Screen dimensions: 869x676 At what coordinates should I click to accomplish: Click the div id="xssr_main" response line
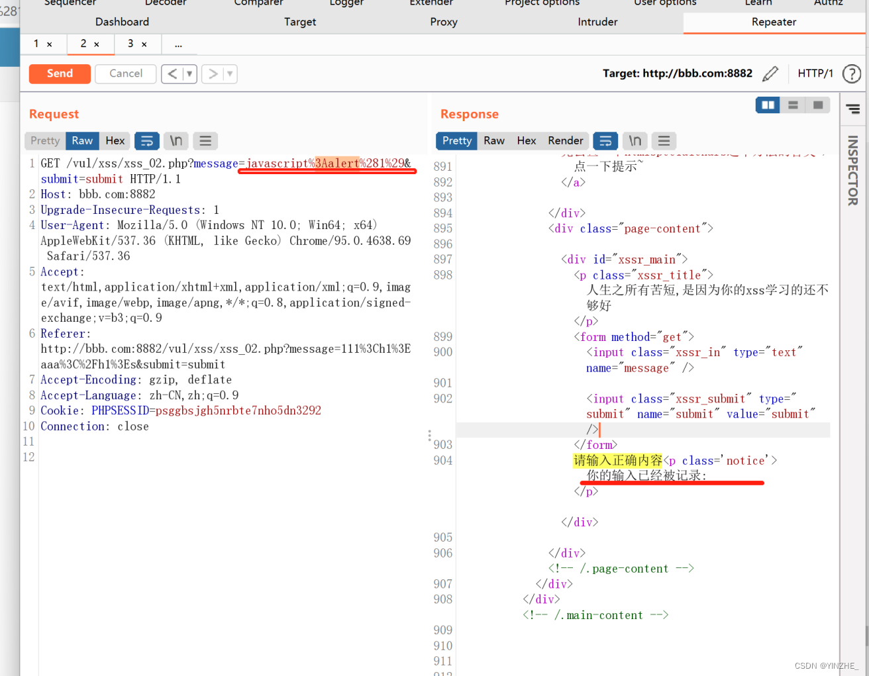624,260
